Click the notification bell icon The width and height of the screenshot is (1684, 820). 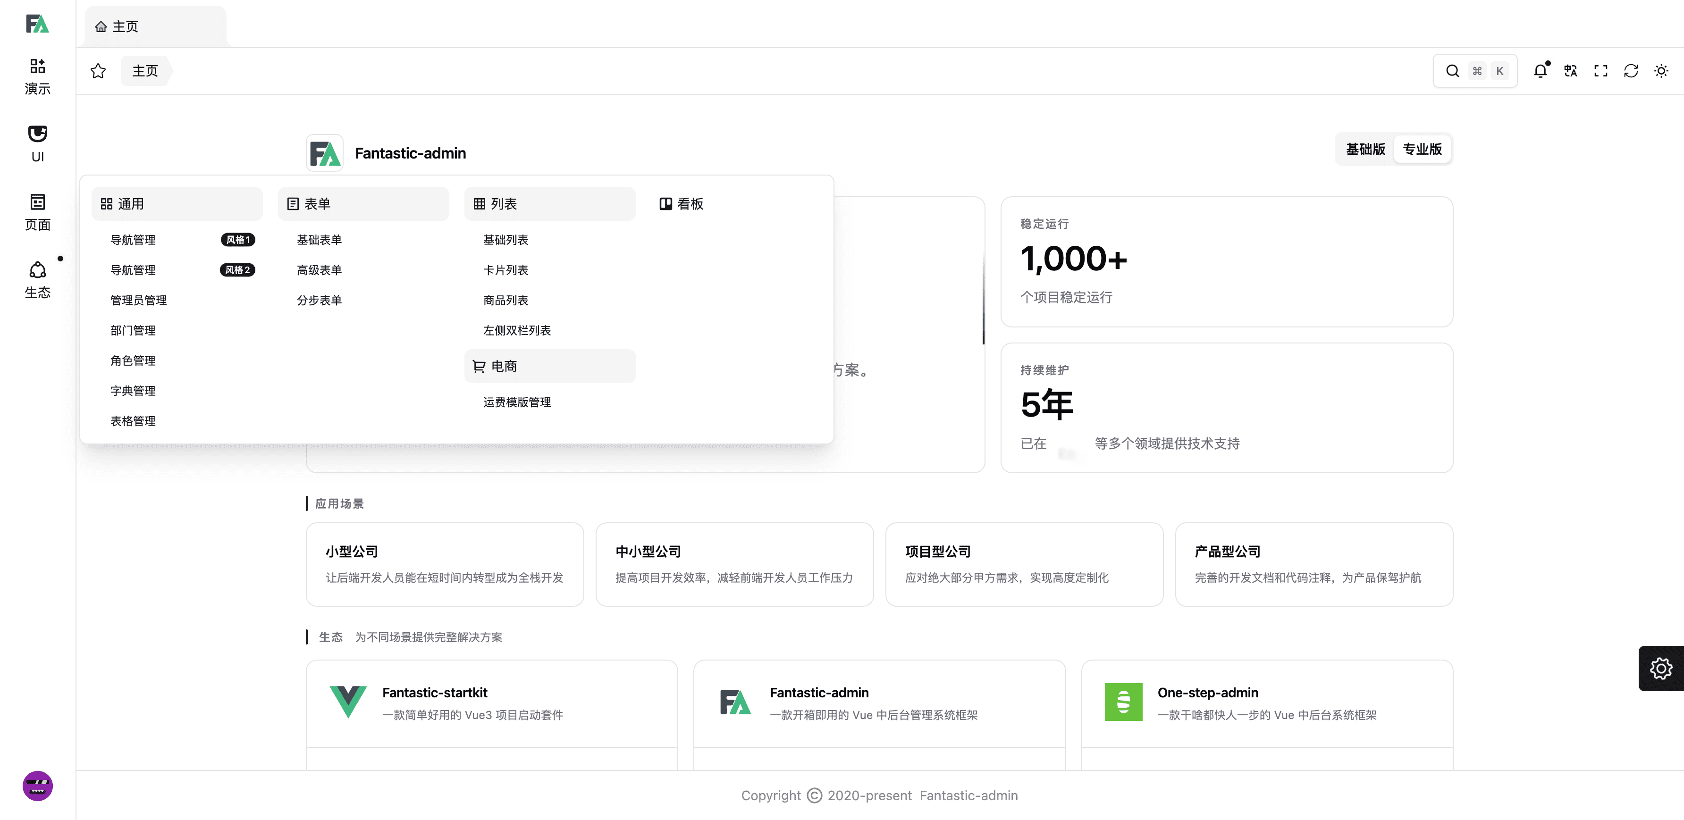(1540, 71)
